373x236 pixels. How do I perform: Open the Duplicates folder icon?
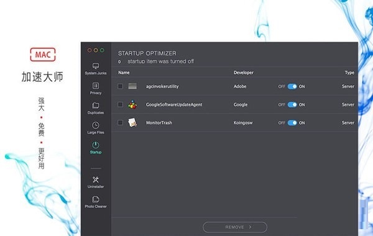point(96,106)
